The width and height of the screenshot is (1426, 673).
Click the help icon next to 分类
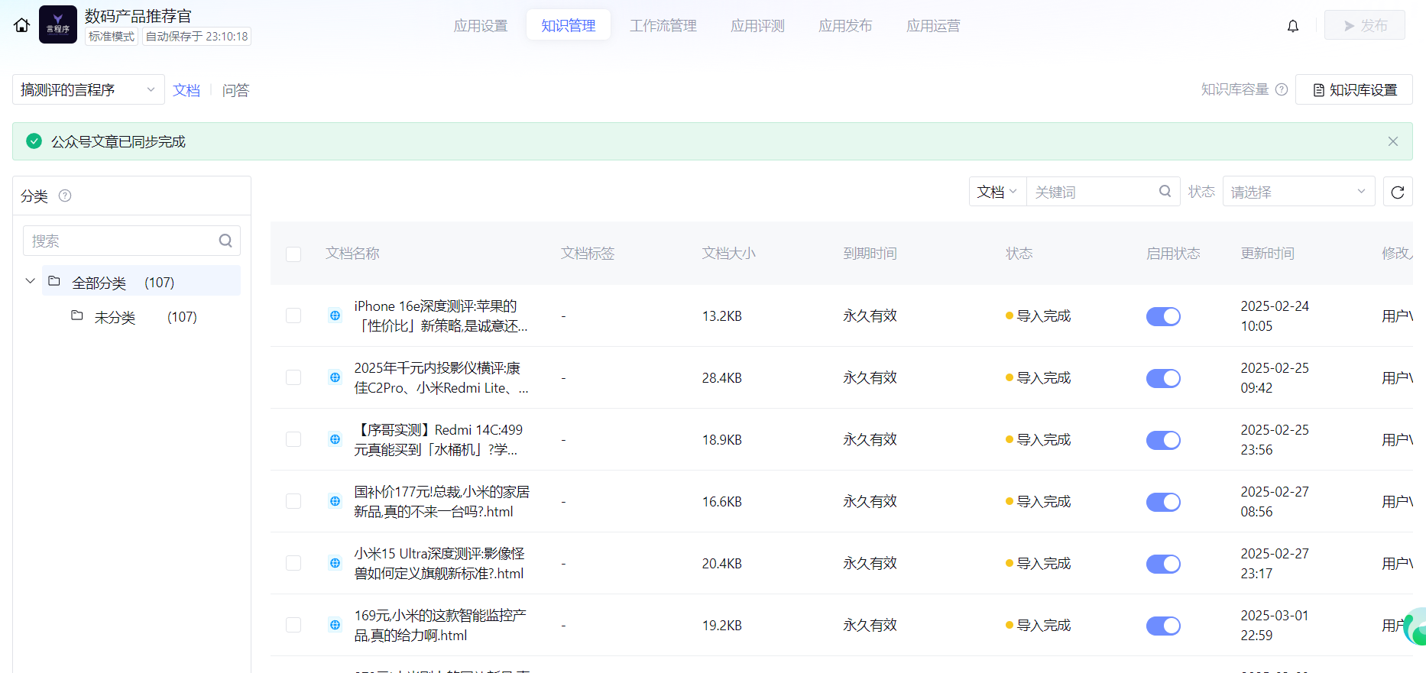pyautogui.click(x=65, y=196)
